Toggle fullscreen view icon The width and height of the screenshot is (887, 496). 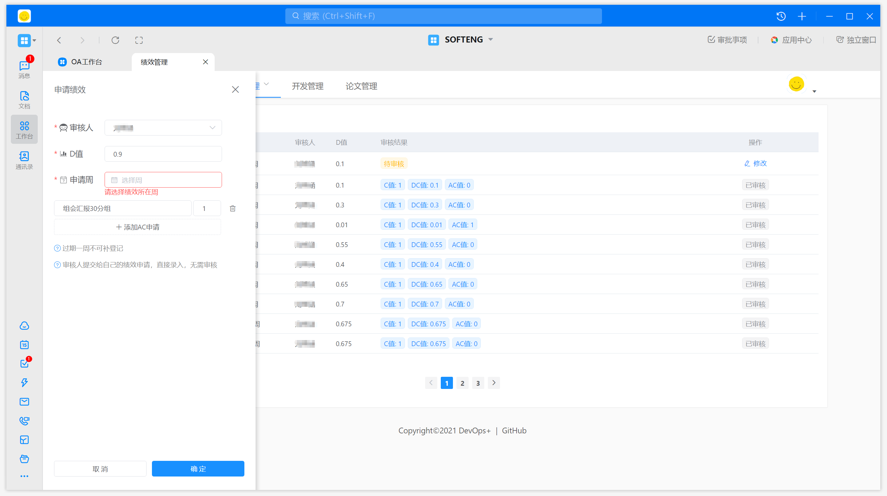(x=139, y=40)
